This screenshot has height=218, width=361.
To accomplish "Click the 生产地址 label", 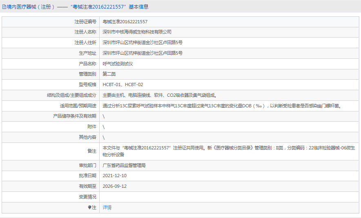I will coord(87,53).
